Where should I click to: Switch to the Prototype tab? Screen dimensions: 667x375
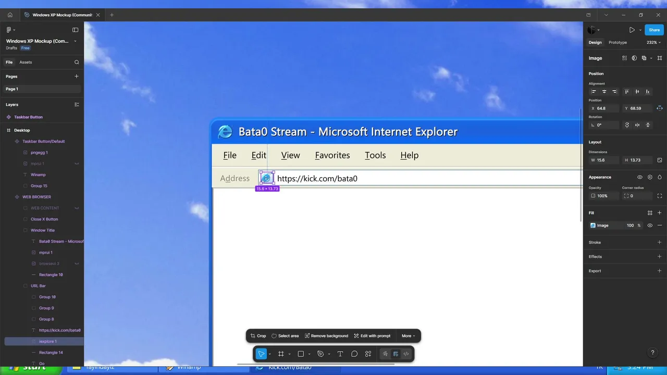click(x=617, y=43)
